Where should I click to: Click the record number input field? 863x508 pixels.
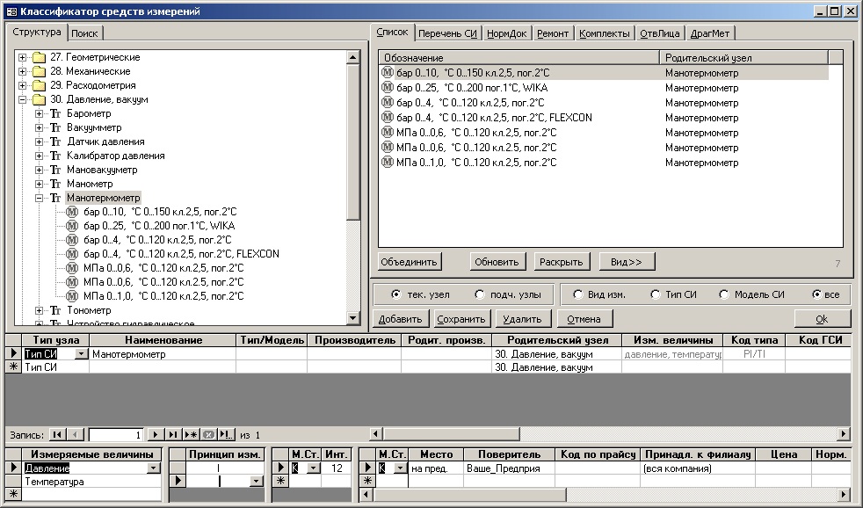coord(114,434)
